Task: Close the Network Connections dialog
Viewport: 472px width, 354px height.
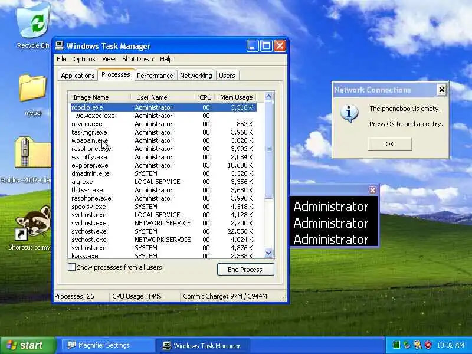Action: coord(441,90)
